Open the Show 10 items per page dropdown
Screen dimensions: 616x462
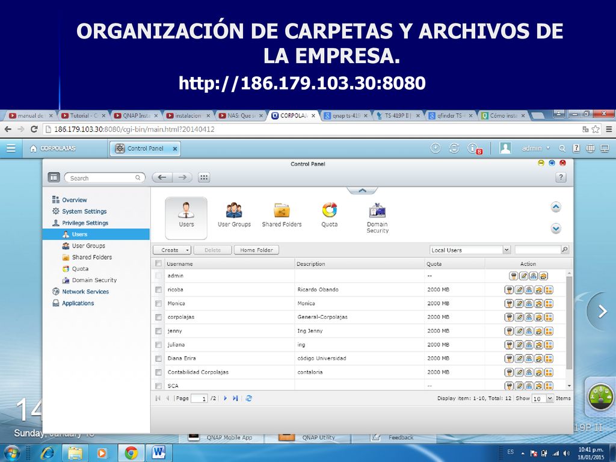coord(543,398)
